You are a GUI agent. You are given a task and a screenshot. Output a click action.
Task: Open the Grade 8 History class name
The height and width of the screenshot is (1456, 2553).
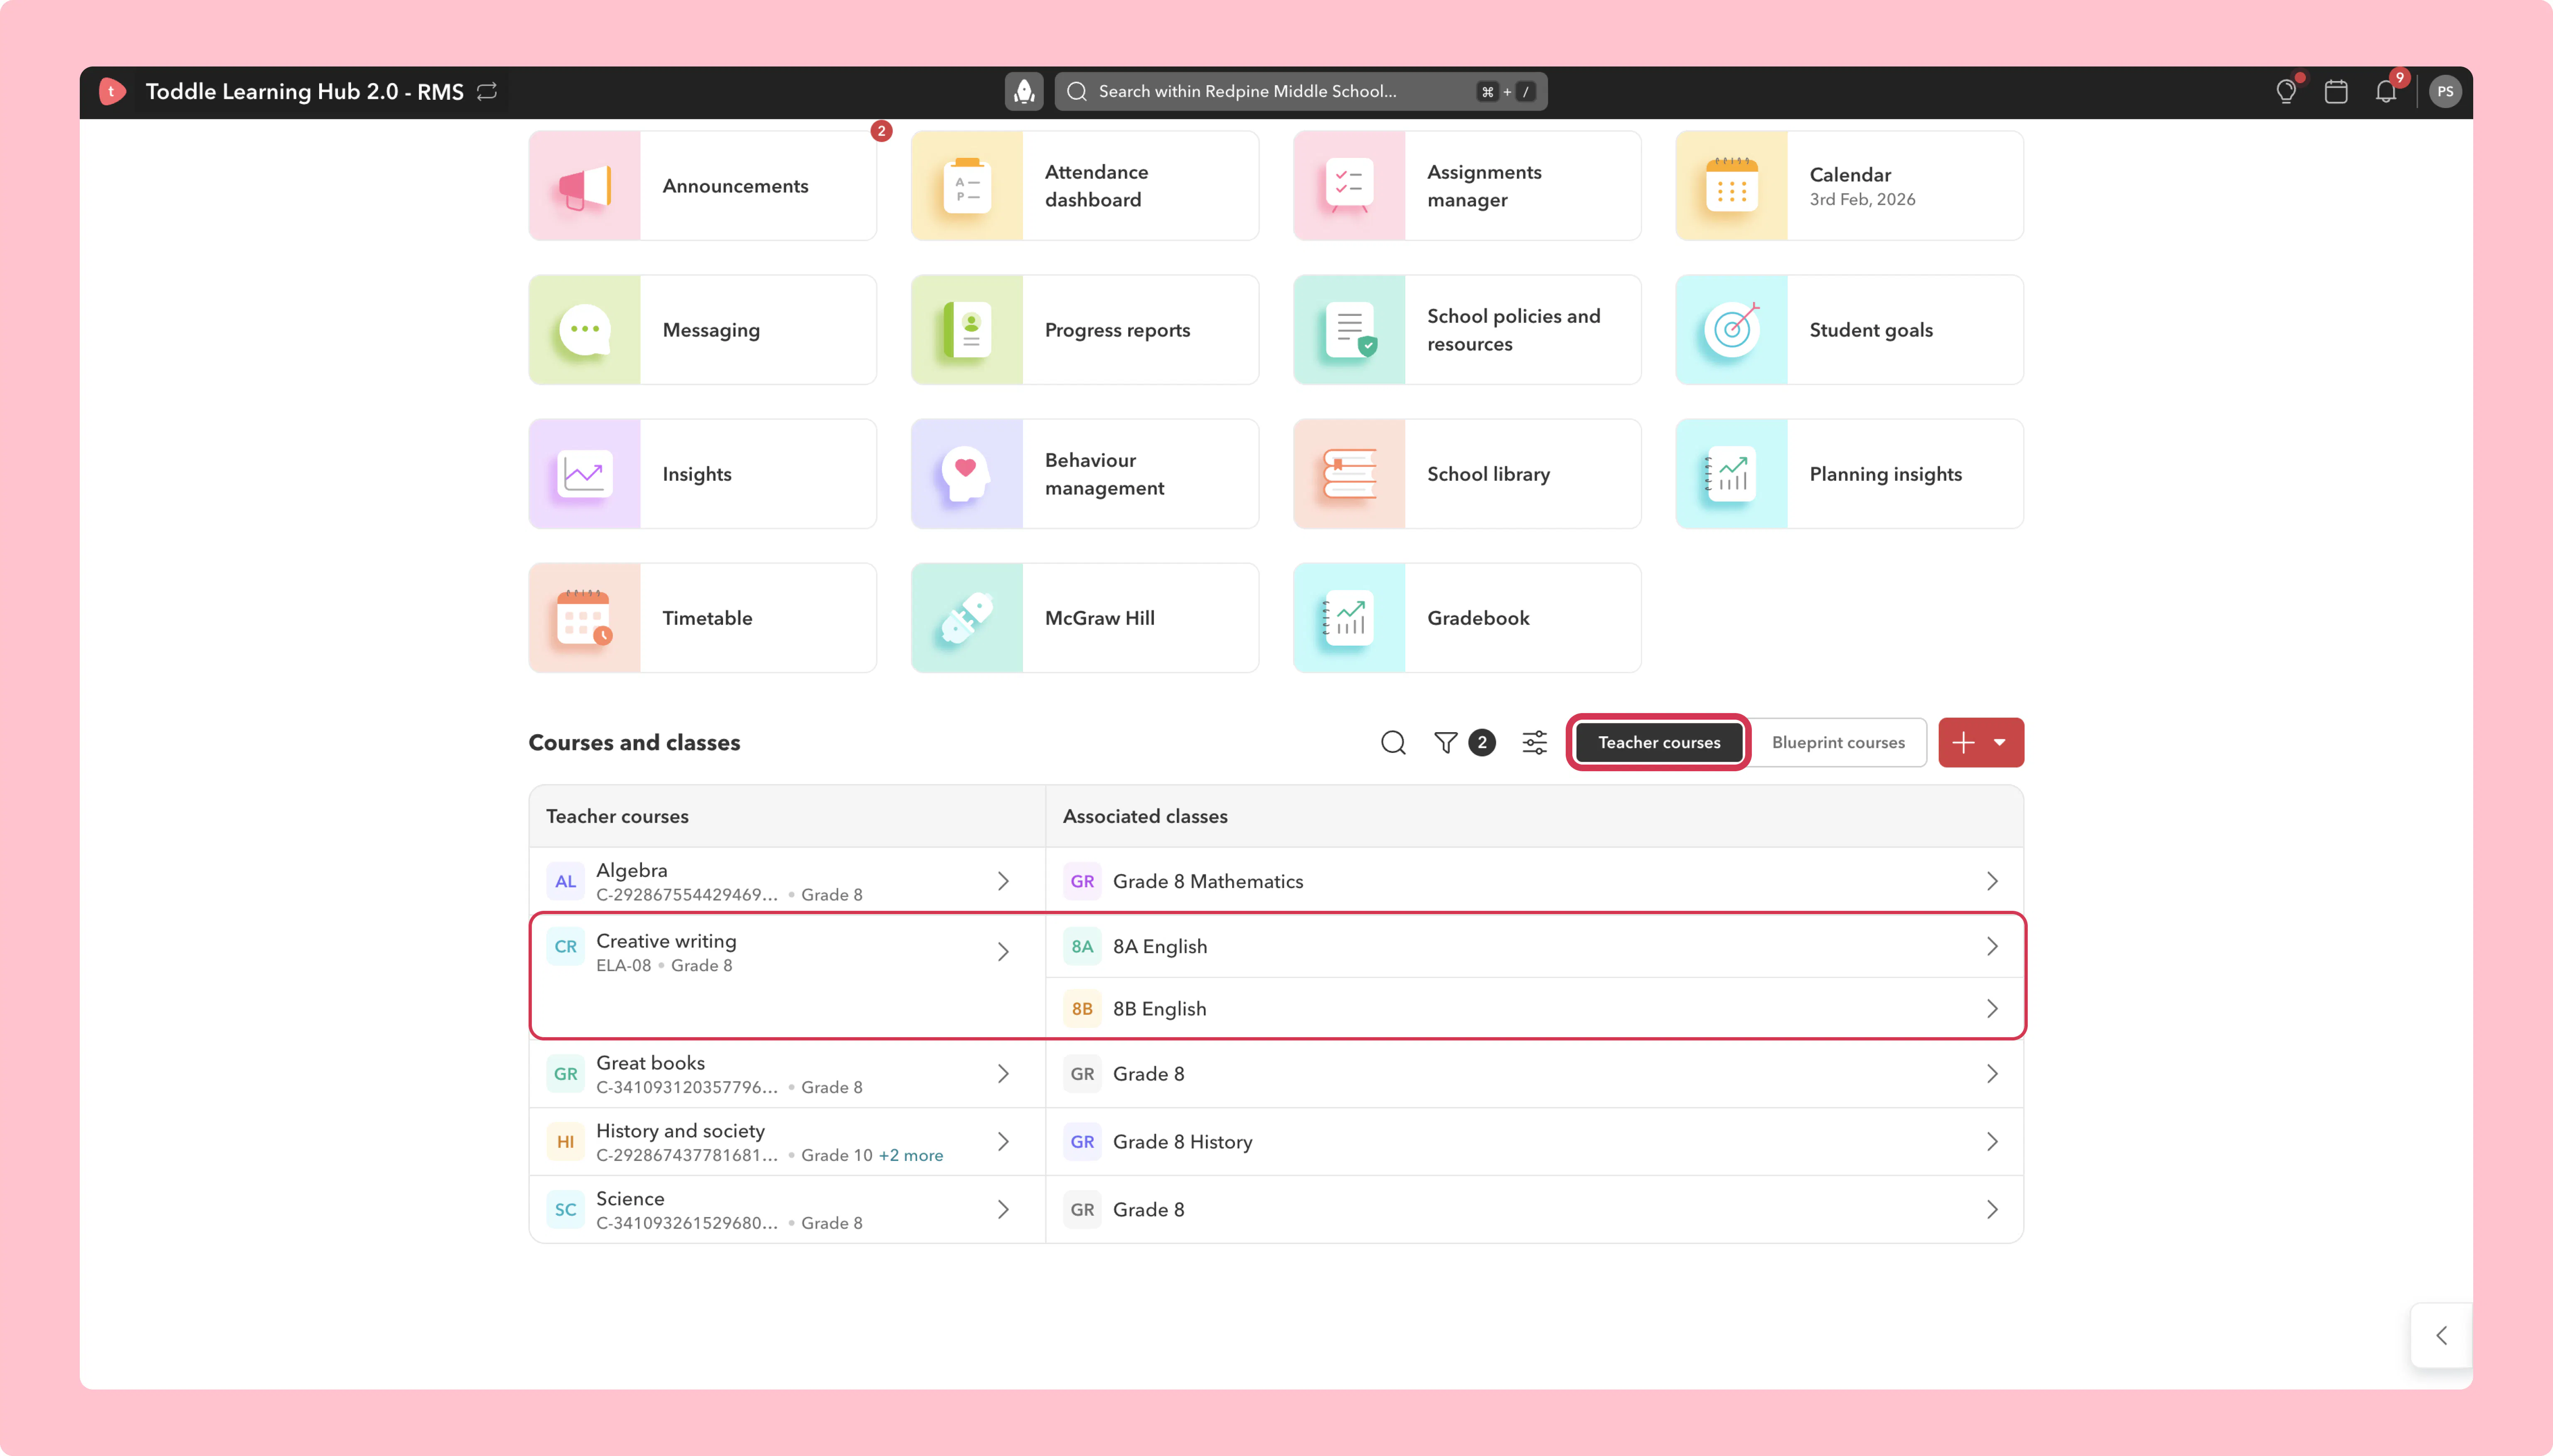click(x=1182, y=1142)
